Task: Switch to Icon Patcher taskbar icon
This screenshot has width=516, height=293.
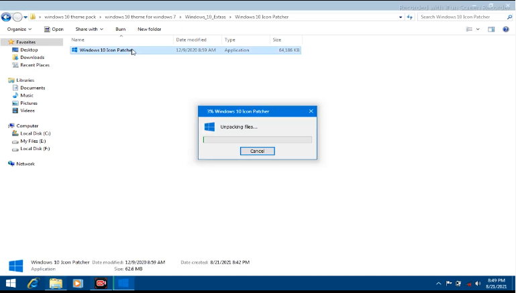Action: point(123,284)
